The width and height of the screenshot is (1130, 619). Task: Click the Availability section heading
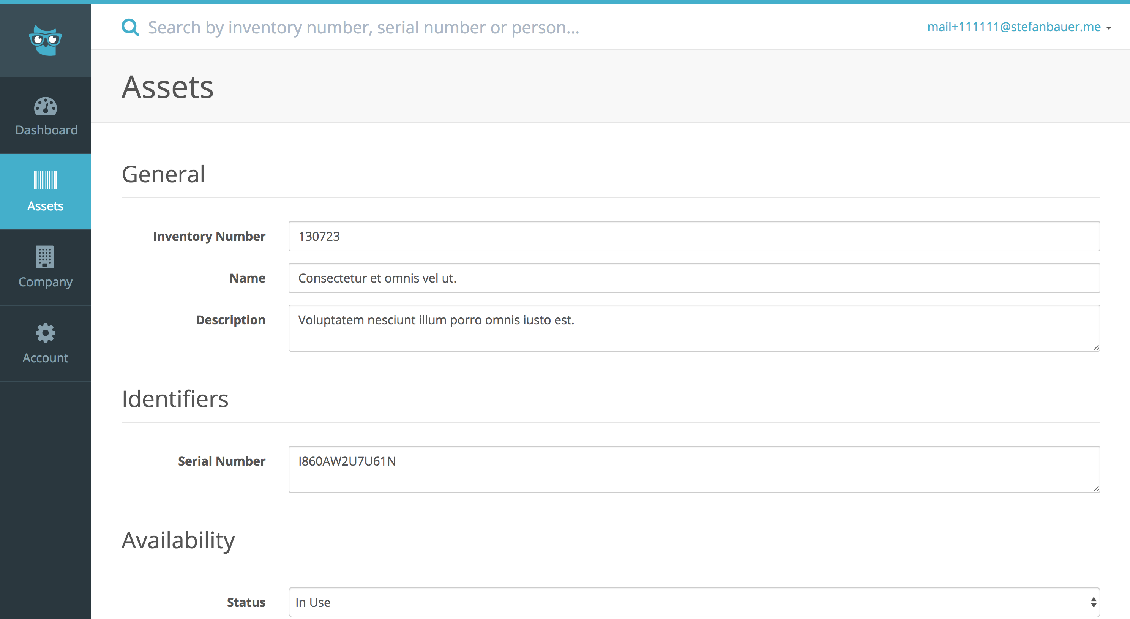[178, 540]
